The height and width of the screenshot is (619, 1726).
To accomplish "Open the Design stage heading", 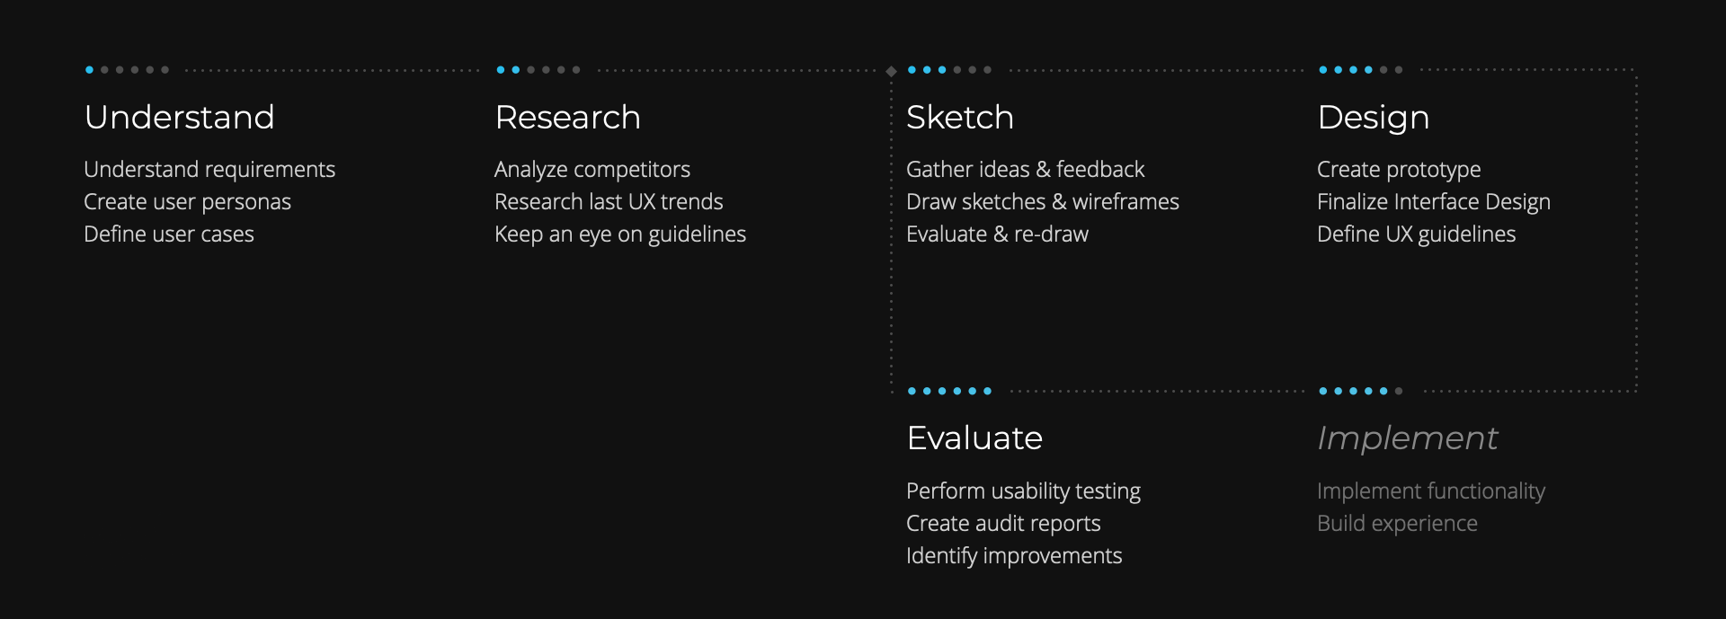I will coord(1373,118).
